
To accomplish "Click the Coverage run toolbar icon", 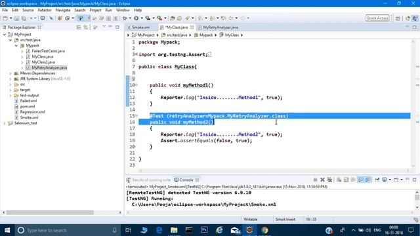I will pos(148,18).
